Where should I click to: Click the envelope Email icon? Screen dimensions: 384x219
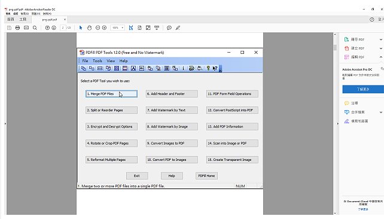point(26,28)
